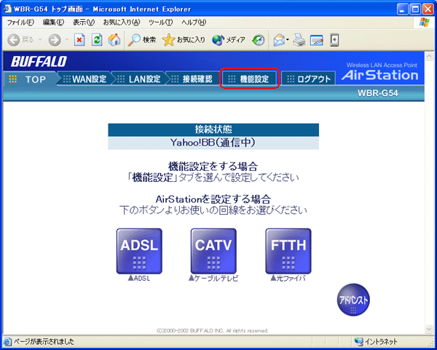The image size is (437, 350).
Task: Open the History clock icon
Action: click(x=258, y=41)
